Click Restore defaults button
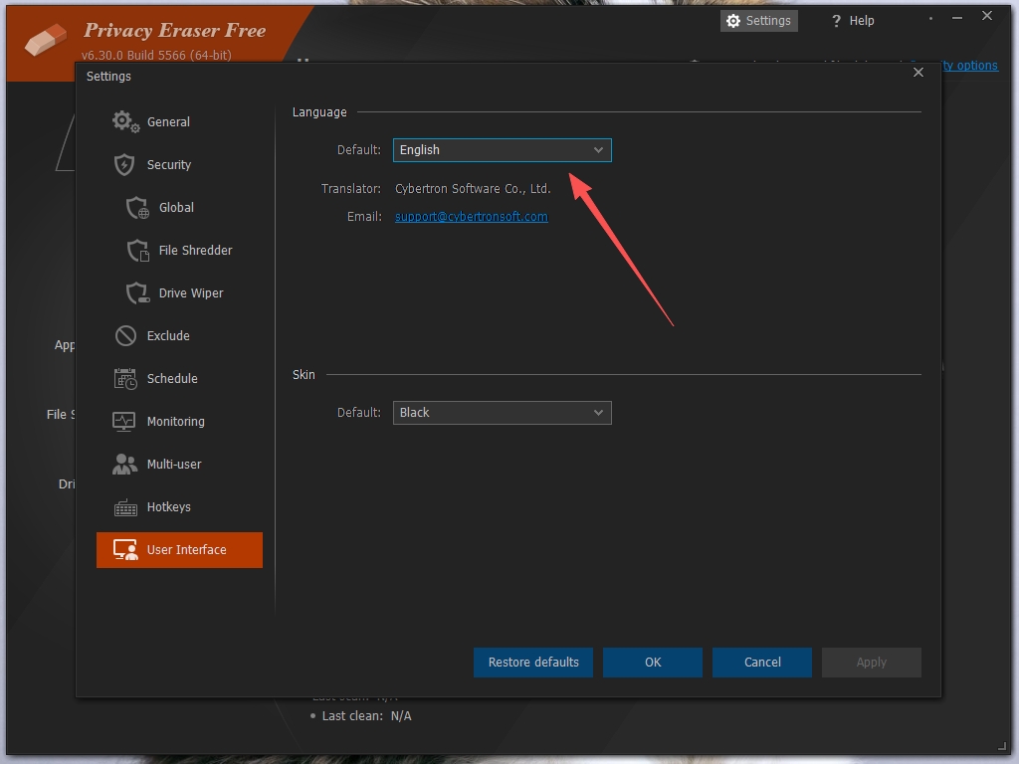The width and height of the screenshot is (1019, 764). tap(533, 662)
